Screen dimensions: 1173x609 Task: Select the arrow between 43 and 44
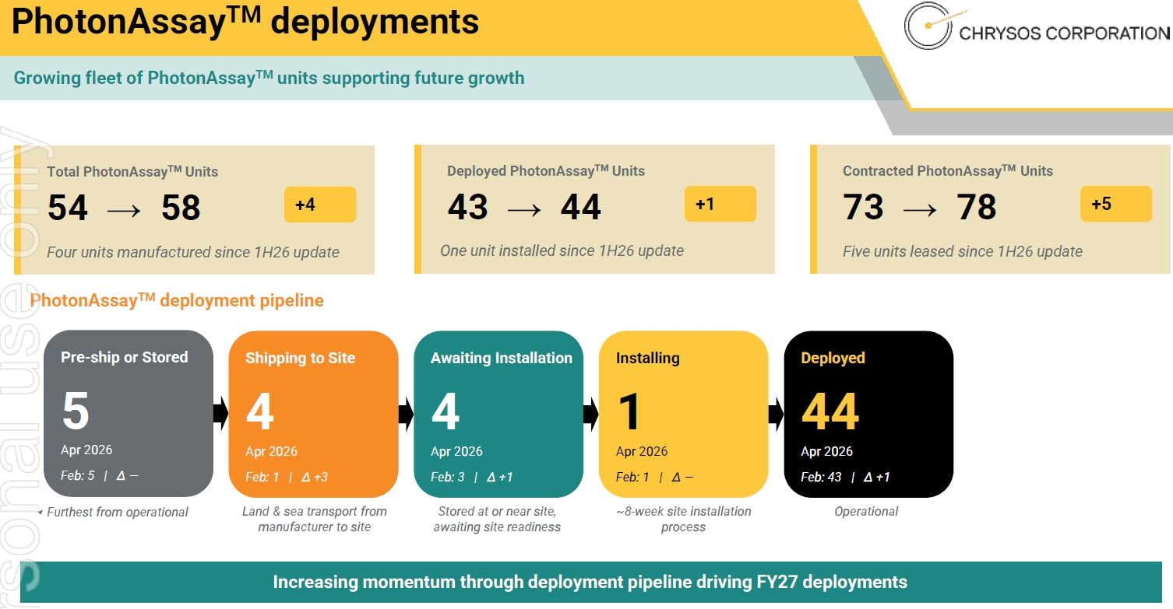click(523, 209)
